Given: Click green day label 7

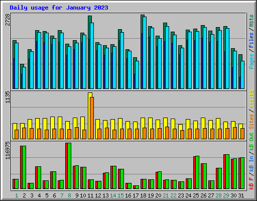Looking at the screenshot, I should [62, 195].
